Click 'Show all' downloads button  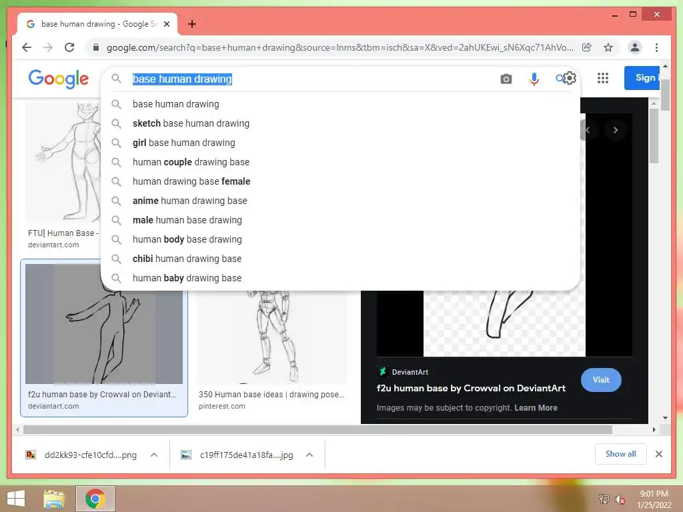(x=620, y=454)
